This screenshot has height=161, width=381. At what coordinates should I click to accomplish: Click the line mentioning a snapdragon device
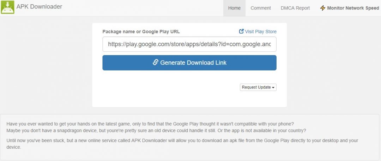pos(156,130)
